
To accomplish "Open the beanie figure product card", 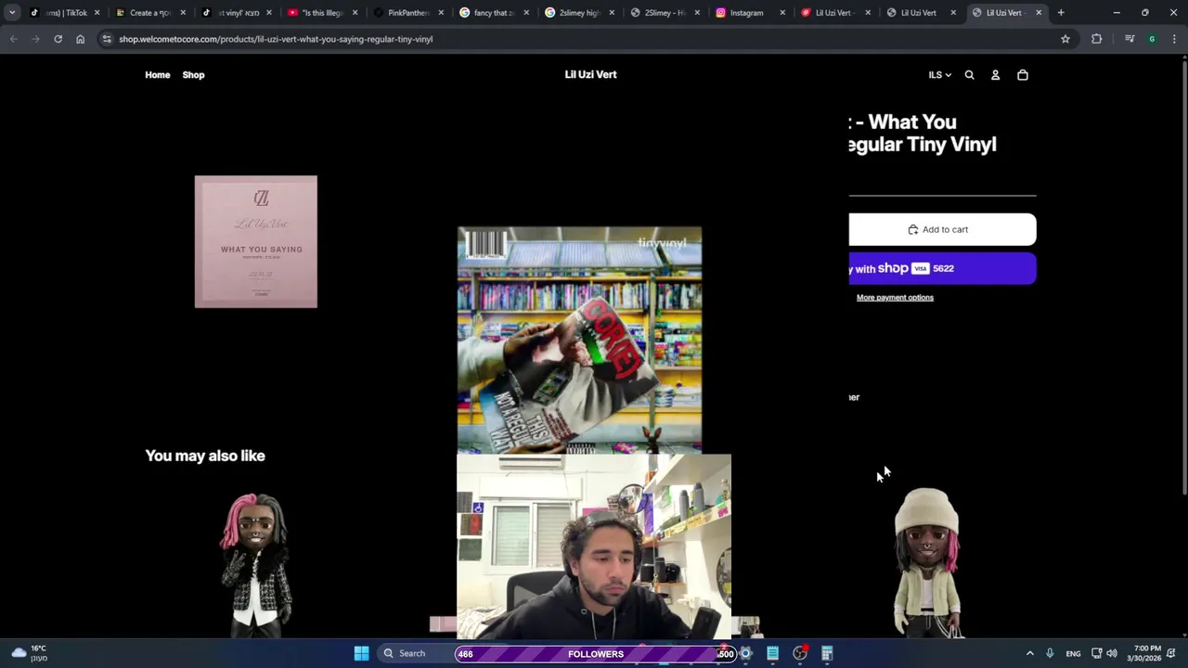I will [x=926, y=562].
